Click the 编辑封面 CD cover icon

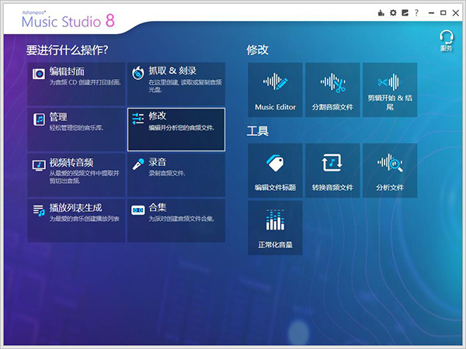pyautogui.click(x=39, y=74)
